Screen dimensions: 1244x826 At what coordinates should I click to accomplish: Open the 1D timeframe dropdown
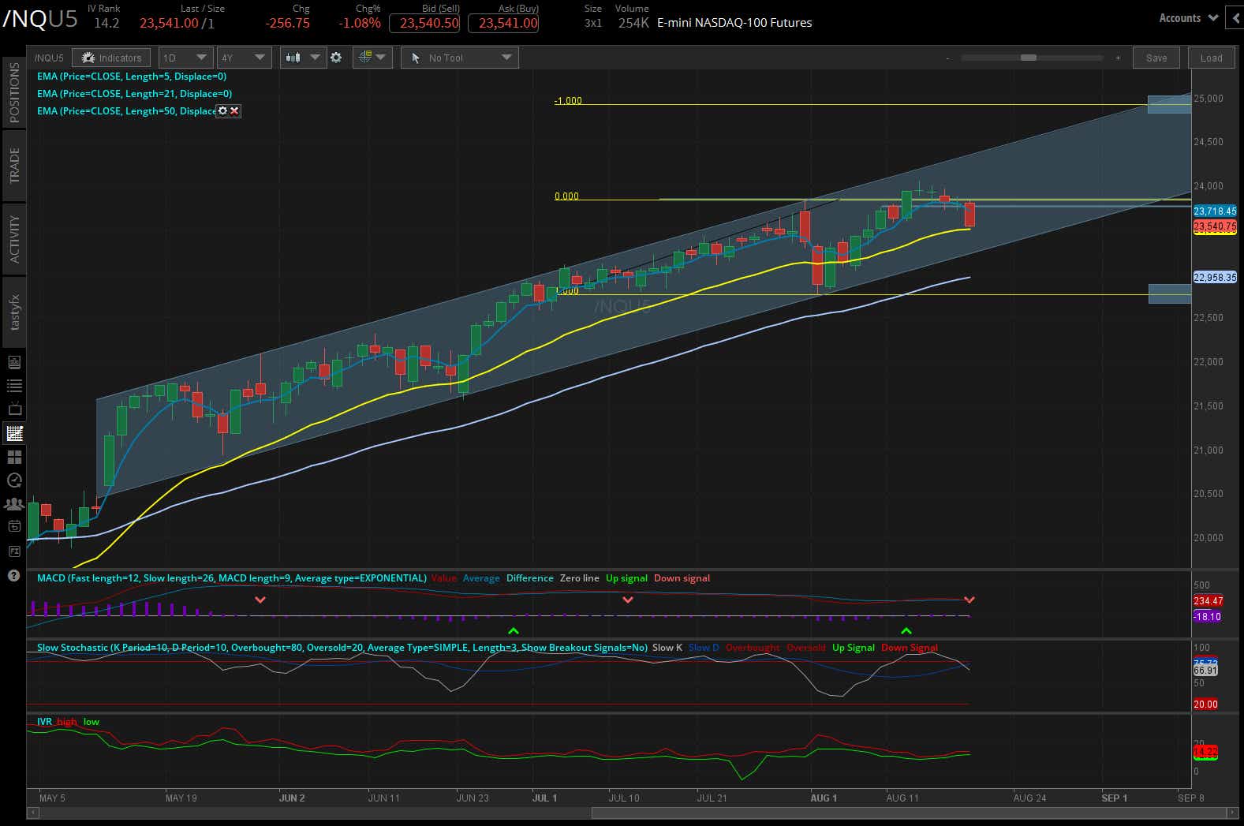tap(185, 58)
